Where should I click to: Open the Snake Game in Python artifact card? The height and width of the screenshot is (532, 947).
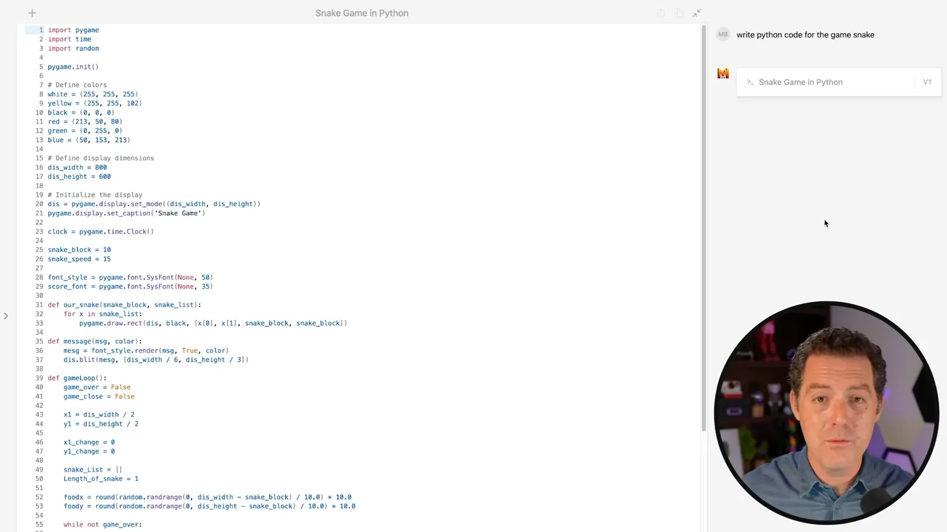click(839, 82)
